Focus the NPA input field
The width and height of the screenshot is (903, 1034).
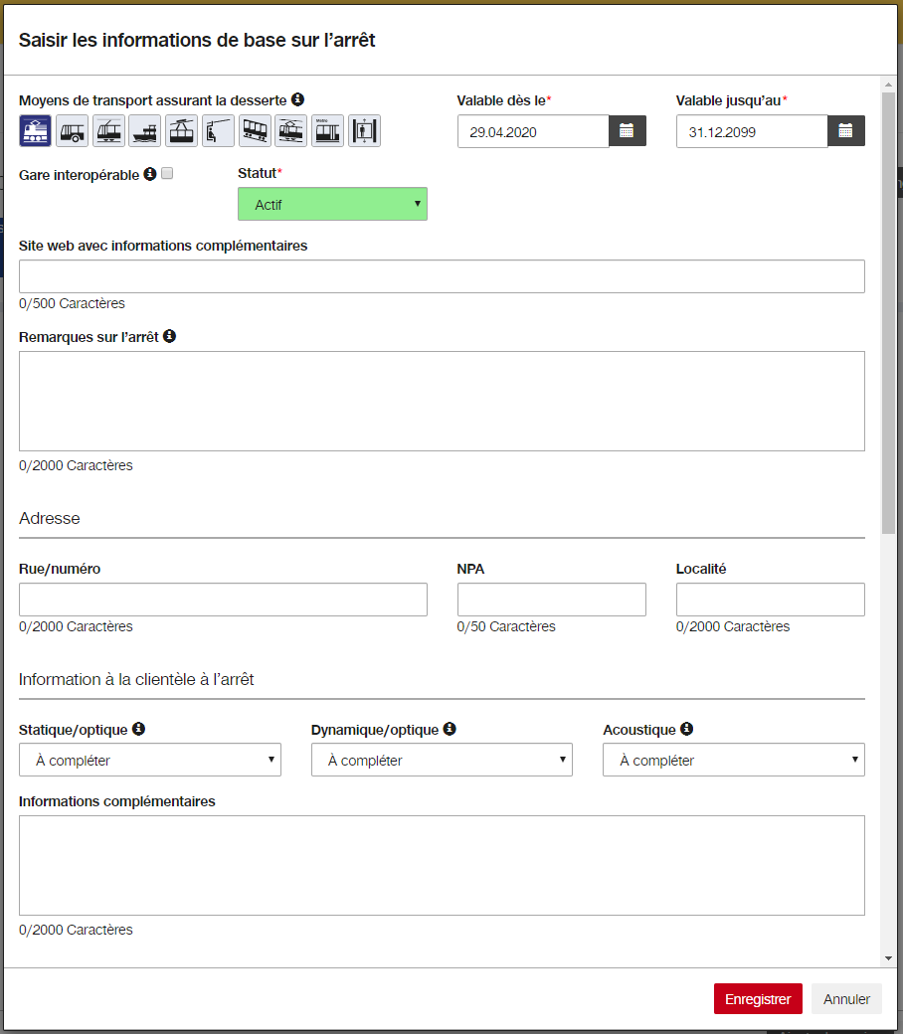pyautogui.click(x=551, y=600)
